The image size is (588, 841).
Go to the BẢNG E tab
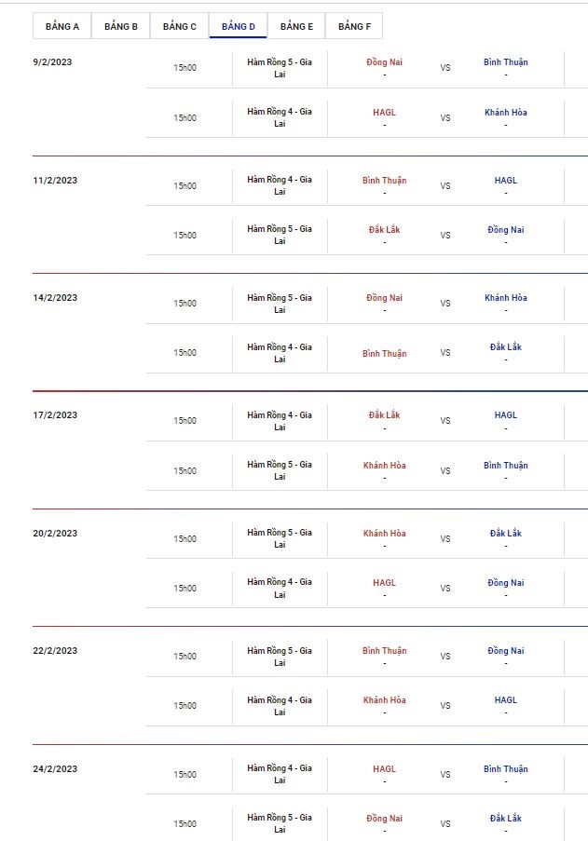(x=296, y=26)
